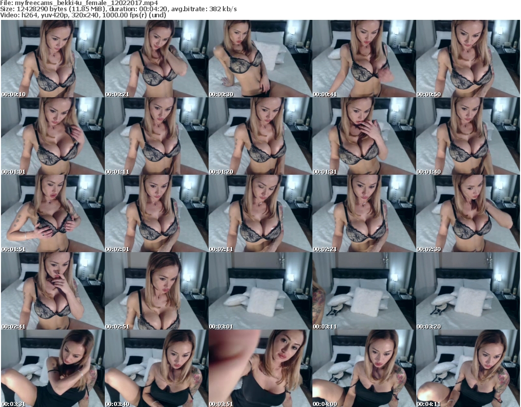
Task: Click the thumbnail marked 00:01:31
Action: [x=364, y=136]
